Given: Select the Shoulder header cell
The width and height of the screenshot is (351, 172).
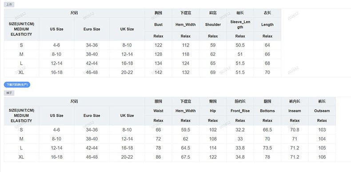Looking at the screenshot, I should point(213,24).
